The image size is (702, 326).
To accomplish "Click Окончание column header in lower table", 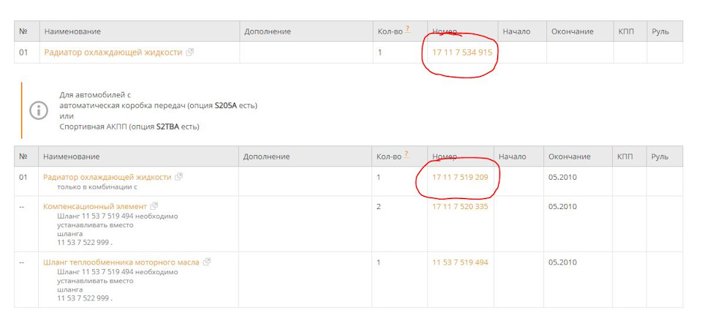I will click(570, 156).
